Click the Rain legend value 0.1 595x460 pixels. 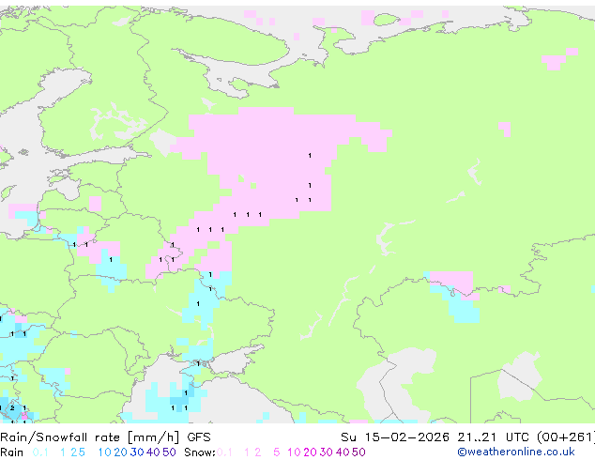coord(40,452)
